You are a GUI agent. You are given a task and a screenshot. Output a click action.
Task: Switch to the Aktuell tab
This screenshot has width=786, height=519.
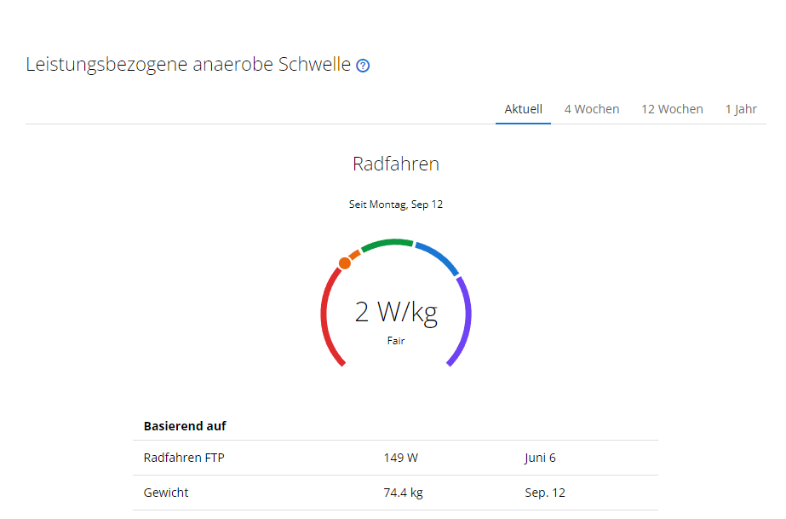tap(523, 109)
